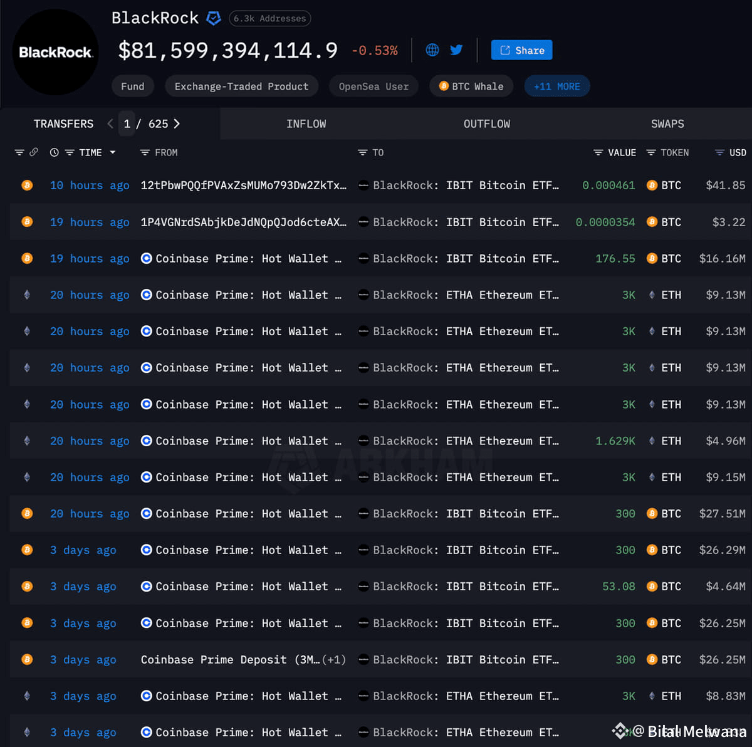Open address 1P4VGNrdSAbjkDeJdNQpQJod6cteAX
The image size is (752, 747).
[x=243, y=222]
